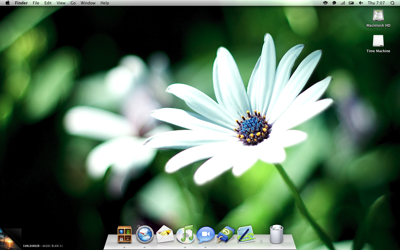This screenshot has width=400, height=250.
Task: Open the File menu
Action: (x=36, y=3)
